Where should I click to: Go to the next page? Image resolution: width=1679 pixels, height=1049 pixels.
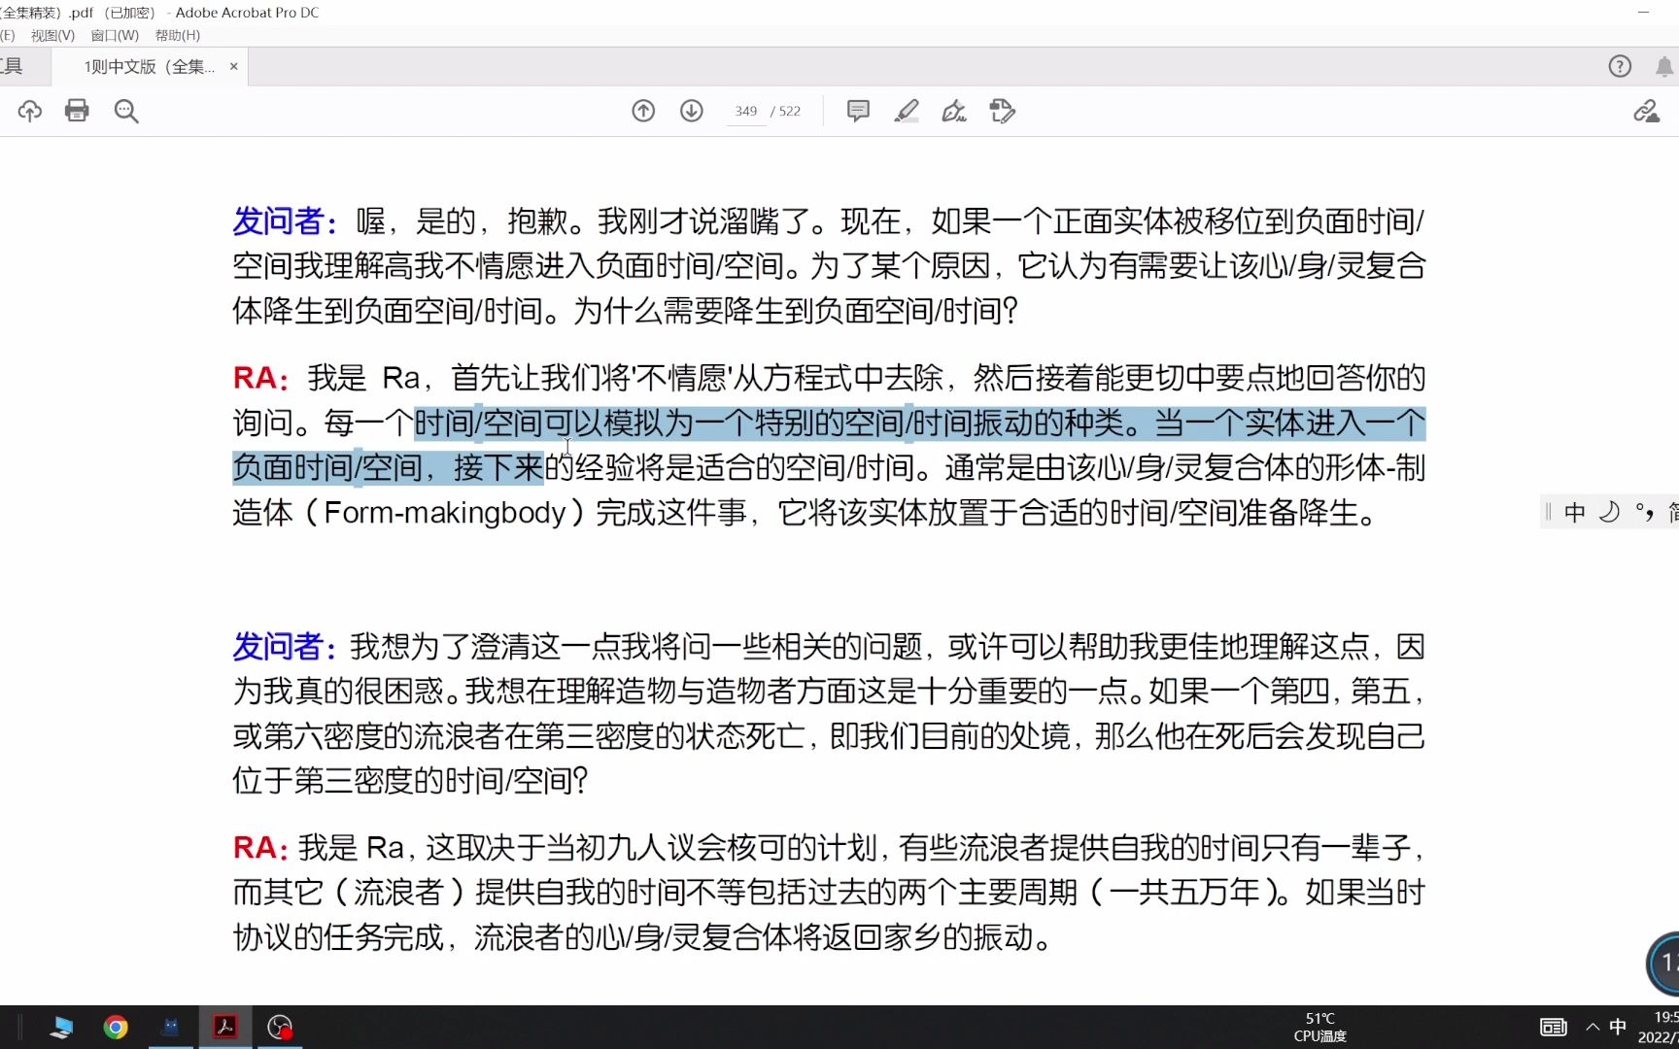(x=692, y=111)
